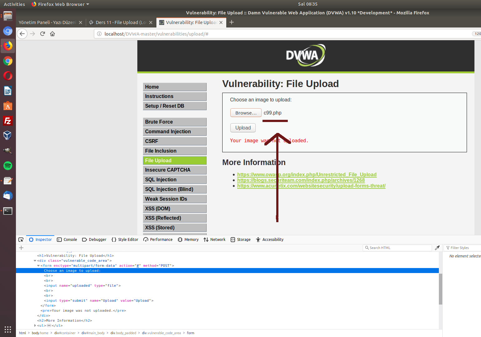Launch Google Chrome from the dock

click(8, 61)
